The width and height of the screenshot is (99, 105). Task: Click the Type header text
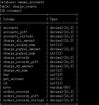click(x=53, y=19)
